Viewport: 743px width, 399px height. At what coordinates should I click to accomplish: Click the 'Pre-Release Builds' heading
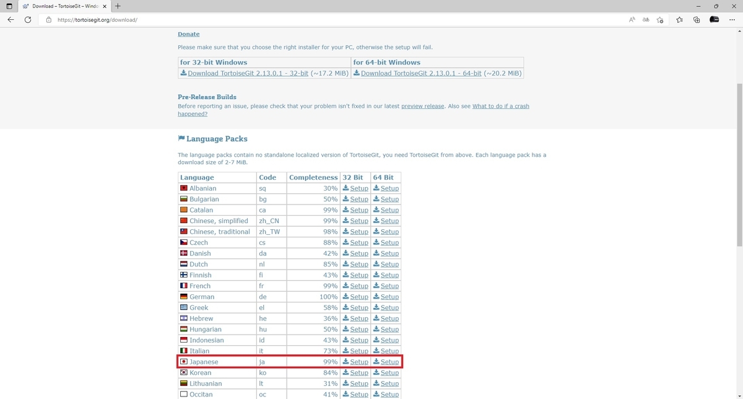(x=207, y=97)
